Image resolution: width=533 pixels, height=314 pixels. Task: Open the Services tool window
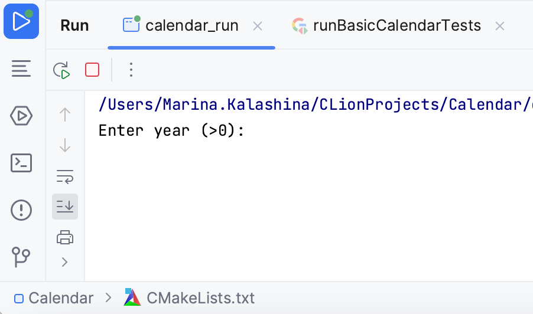(21, 116)
